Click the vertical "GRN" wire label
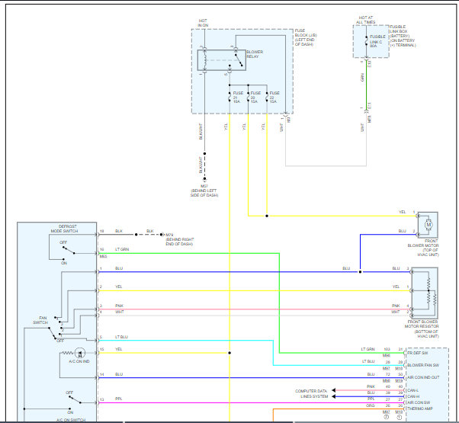The width and height of the screenshot is (459, 423). (362, 77)
